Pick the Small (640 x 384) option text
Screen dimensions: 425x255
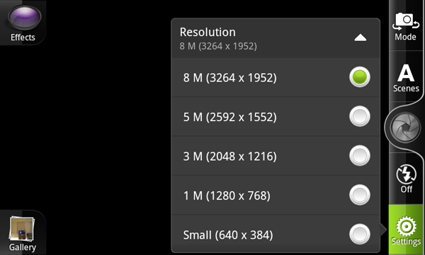point(228,235)
